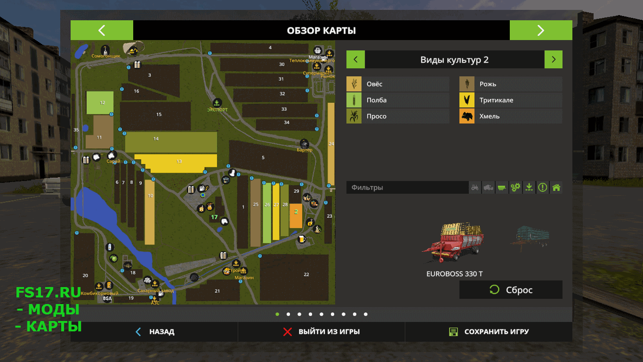Open the first green page dot

pos(277,314)
